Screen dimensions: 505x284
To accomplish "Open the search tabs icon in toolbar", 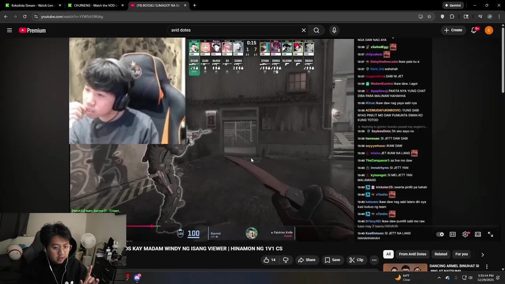I will [466, 17].
